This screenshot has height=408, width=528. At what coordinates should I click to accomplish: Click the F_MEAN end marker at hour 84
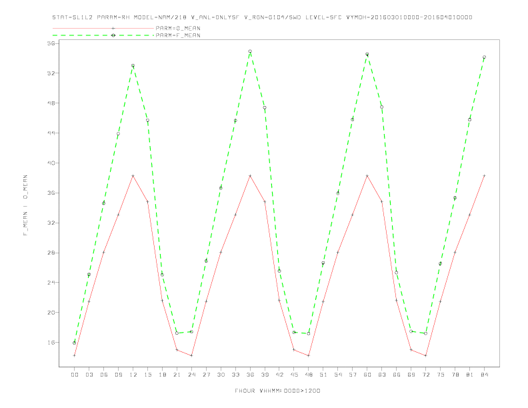click(485, 57)
